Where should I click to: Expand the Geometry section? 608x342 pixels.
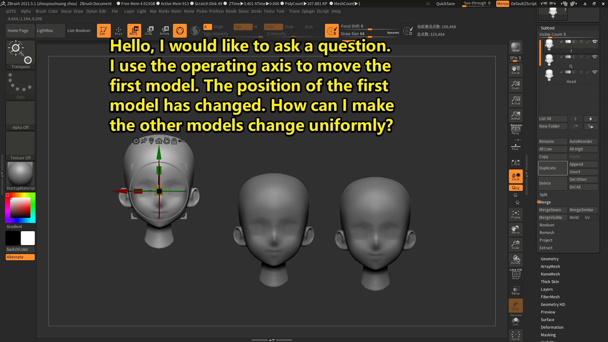point(549,259)
